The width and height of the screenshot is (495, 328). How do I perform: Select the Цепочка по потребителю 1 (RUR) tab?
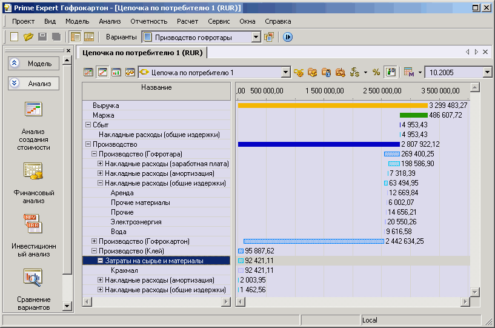click(x=142, y=53)
